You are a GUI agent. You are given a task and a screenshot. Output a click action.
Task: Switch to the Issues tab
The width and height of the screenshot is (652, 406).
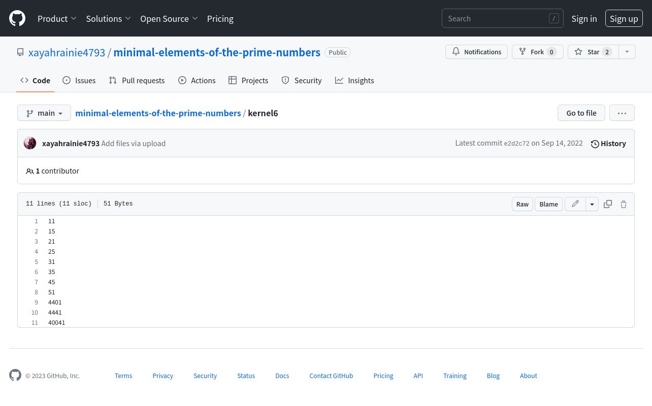pyautogui.click(x=79, y=80)
